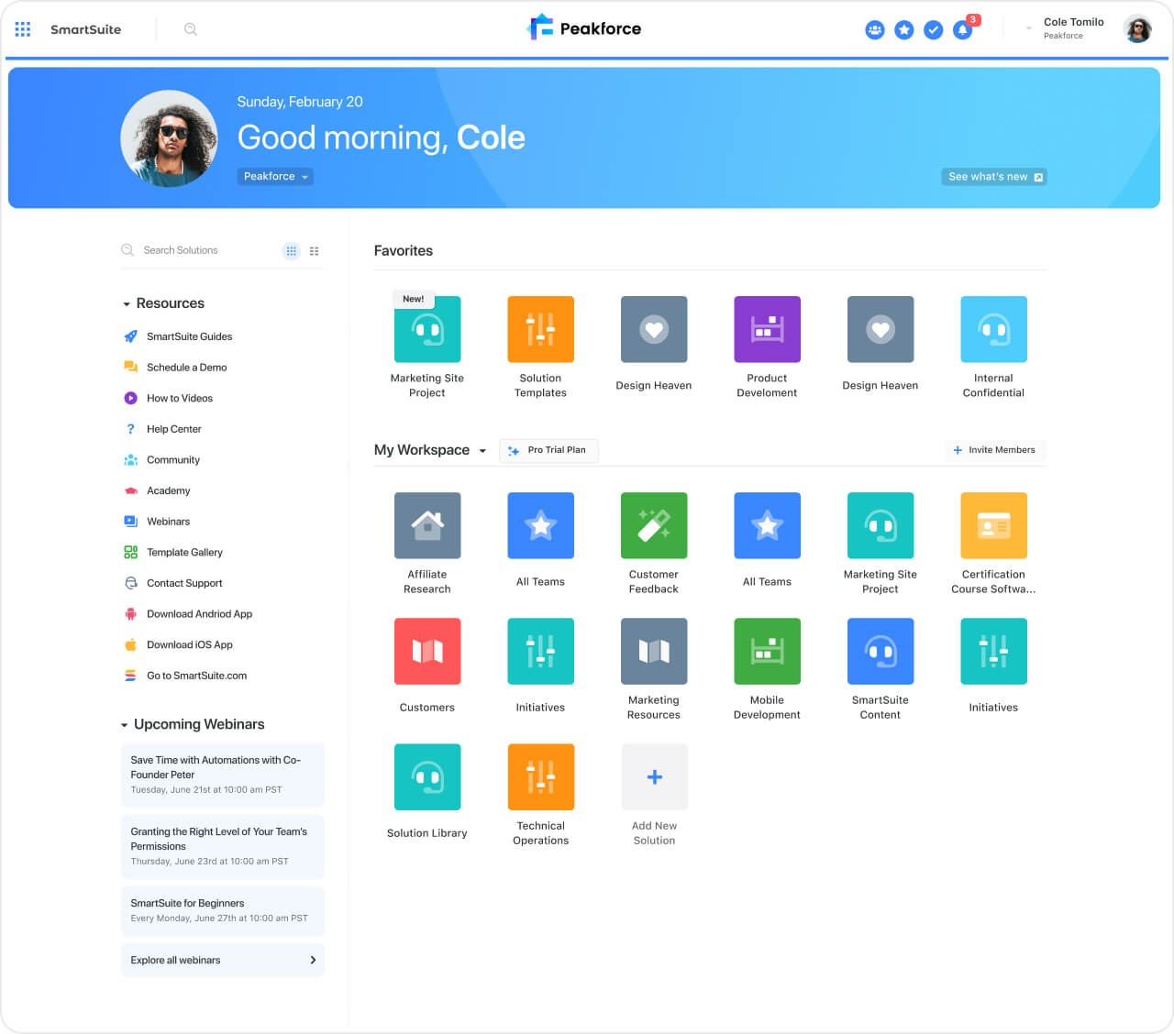Open Granting the Right Level of Permissions webinar
Viewport: 1174px width, 1034px height.
pyautogui.click(x=223, y=846)
